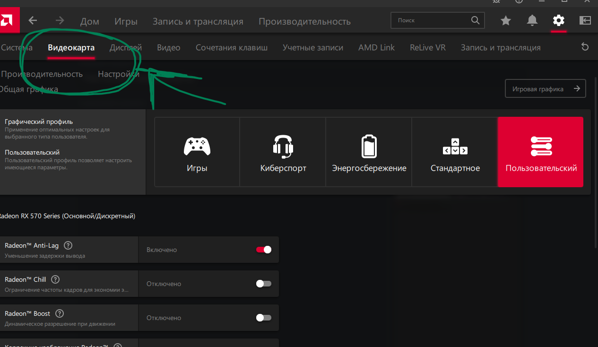Open help for Radeon Boost
Image resolution: width=598 pixels, height=347 pixels.
(60, 313)
